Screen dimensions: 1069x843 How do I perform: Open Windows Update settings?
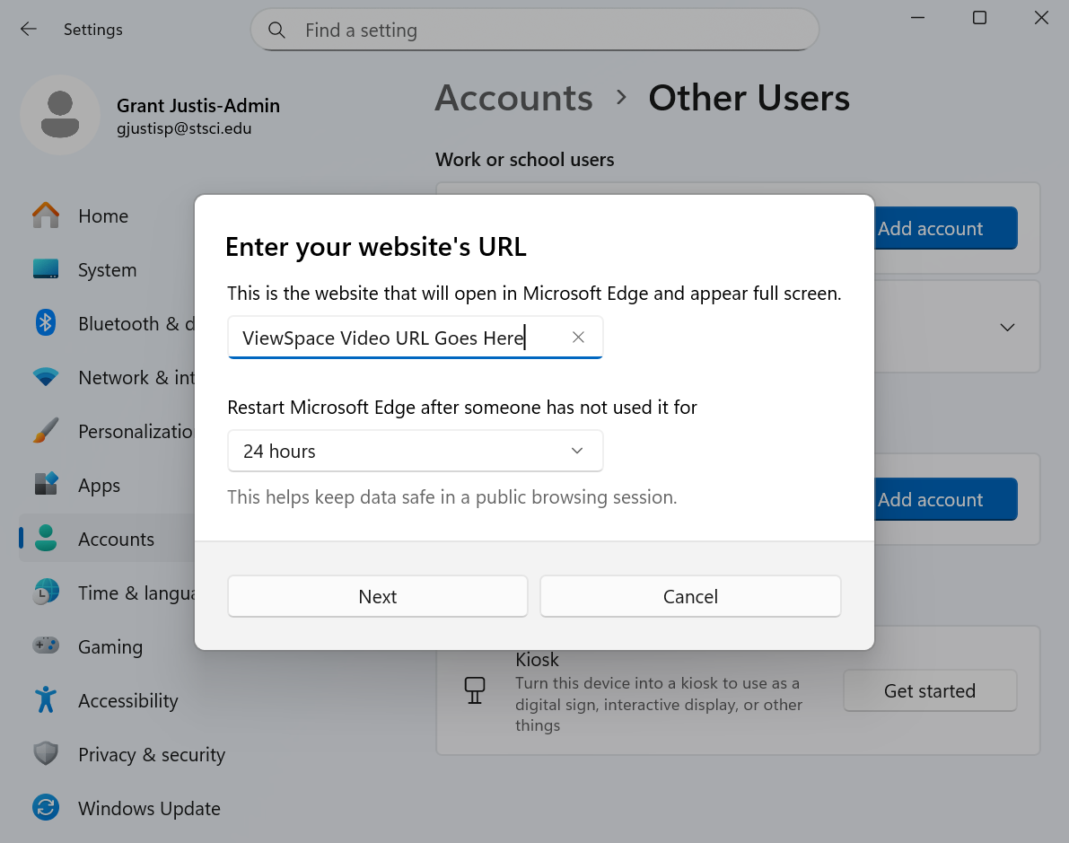[149, 808]
